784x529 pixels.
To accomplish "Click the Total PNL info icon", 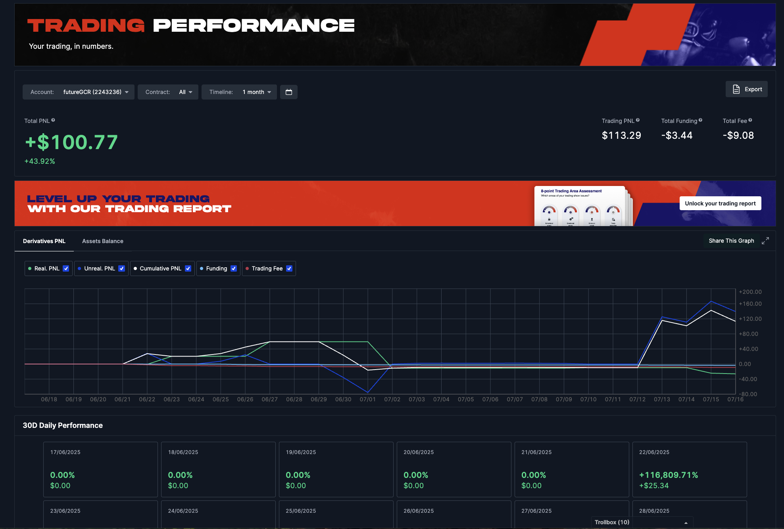I will tap(53, 120).
